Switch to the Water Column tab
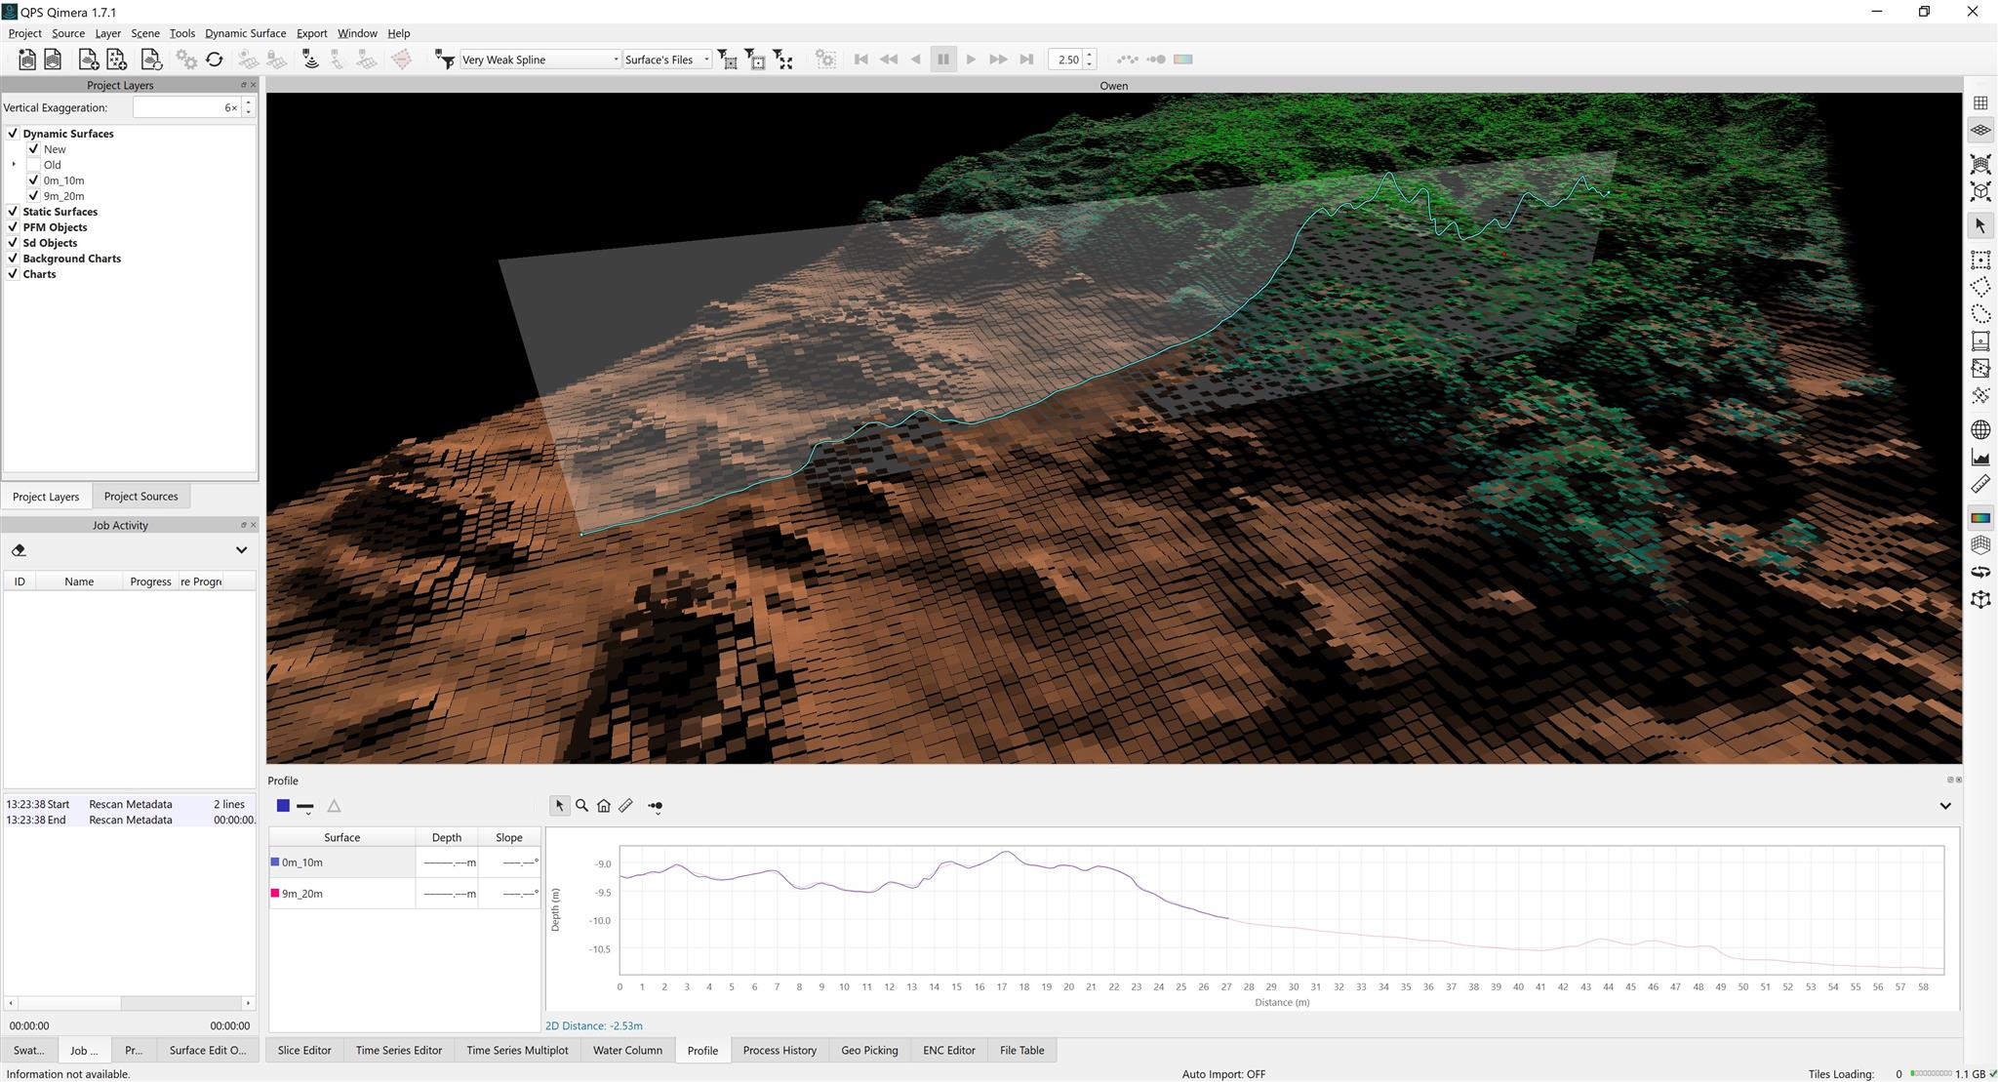 tap(627, 1051)
